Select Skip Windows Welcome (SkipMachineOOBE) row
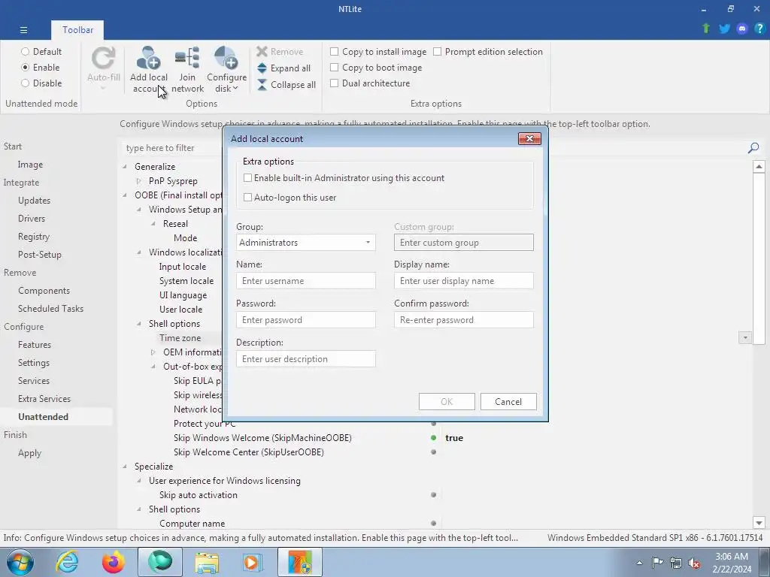770x577 pixels. [x=262, y=438]
